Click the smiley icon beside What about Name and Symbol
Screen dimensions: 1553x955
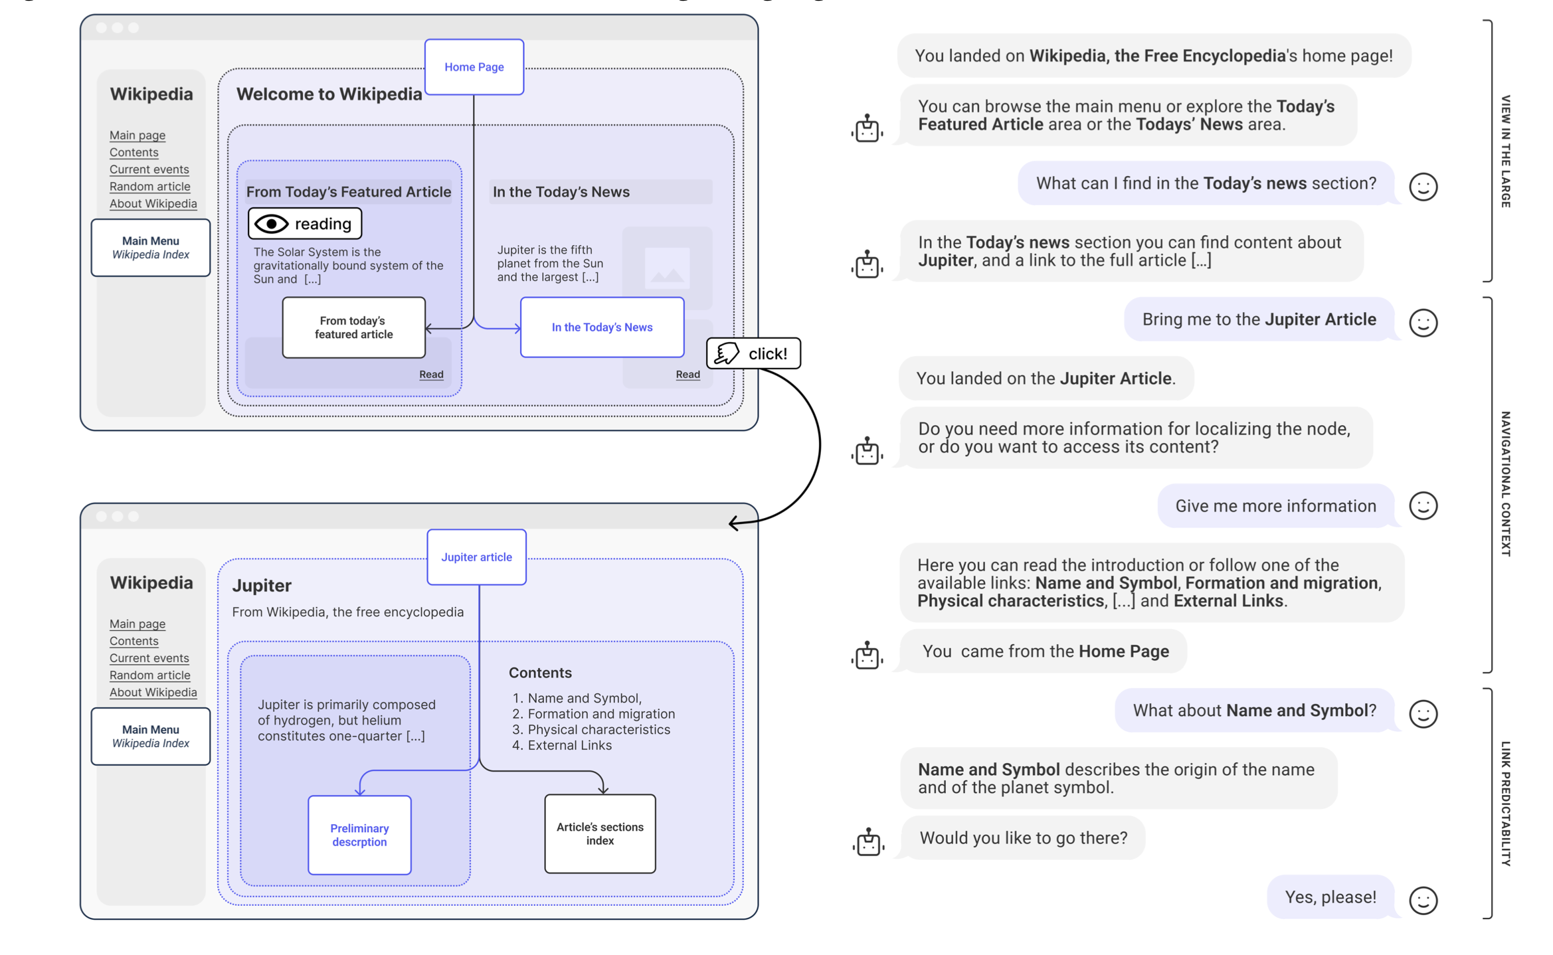click(x=1423, y=714)
